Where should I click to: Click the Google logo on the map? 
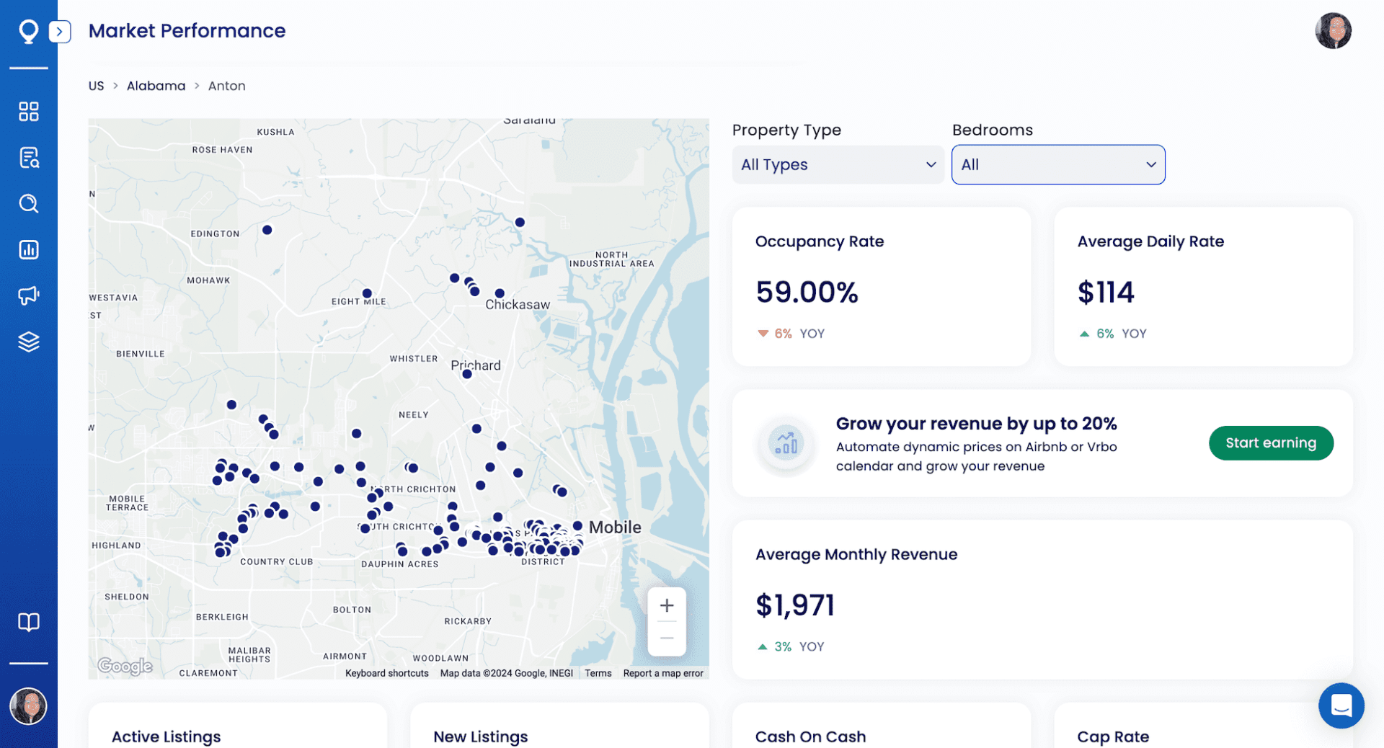[x=125, y=666]
